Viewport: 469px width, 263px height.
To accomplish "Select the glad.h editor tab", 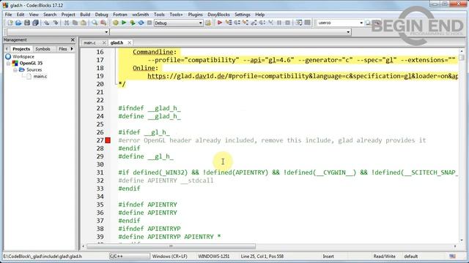I will [x=117, y=42].
